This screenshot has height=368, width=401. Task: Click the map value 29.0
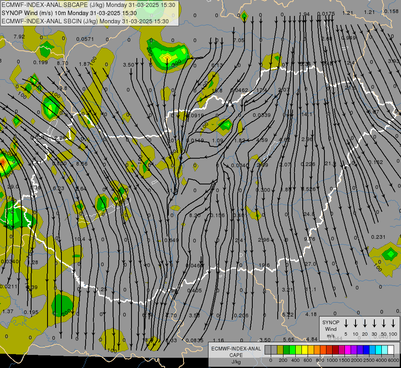pos(13,187)
